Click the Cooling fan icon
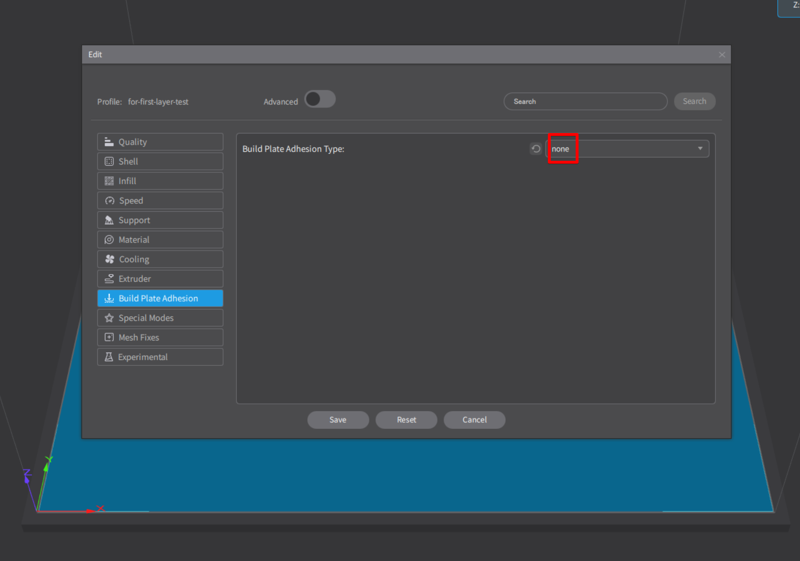The height and width of the screenshot is (561, 800). point(110,259)
